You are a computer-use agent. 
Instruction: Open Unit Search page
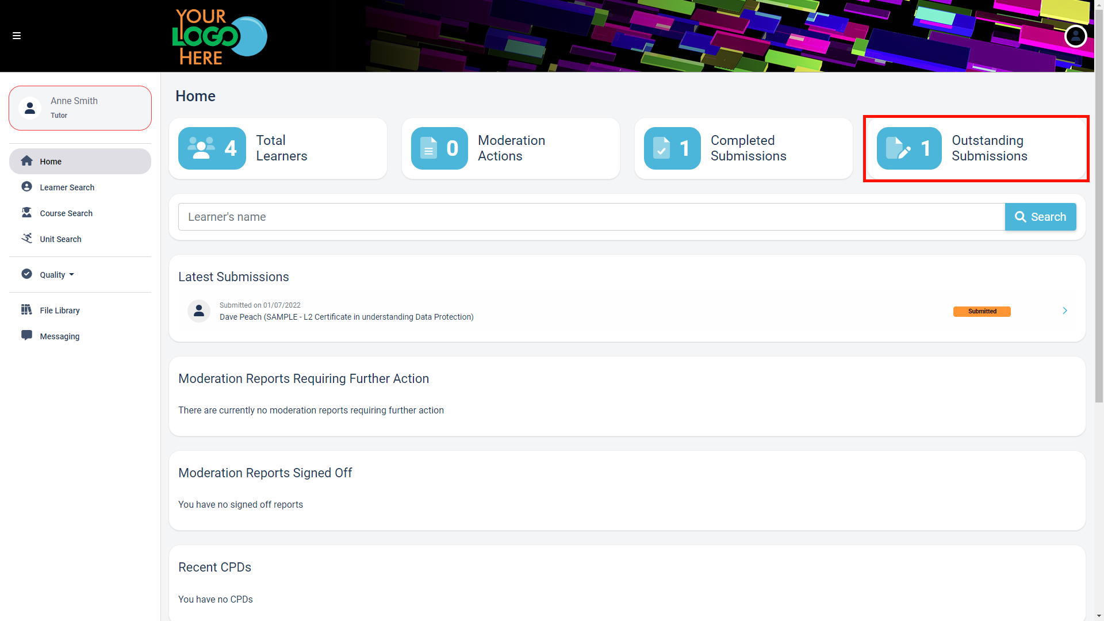[x=80, y=239]
